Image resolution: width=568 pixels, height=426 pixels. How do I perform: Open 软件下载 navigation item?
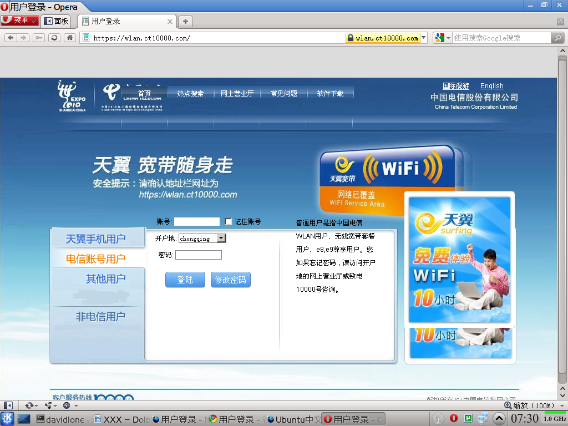coord(330,93)
